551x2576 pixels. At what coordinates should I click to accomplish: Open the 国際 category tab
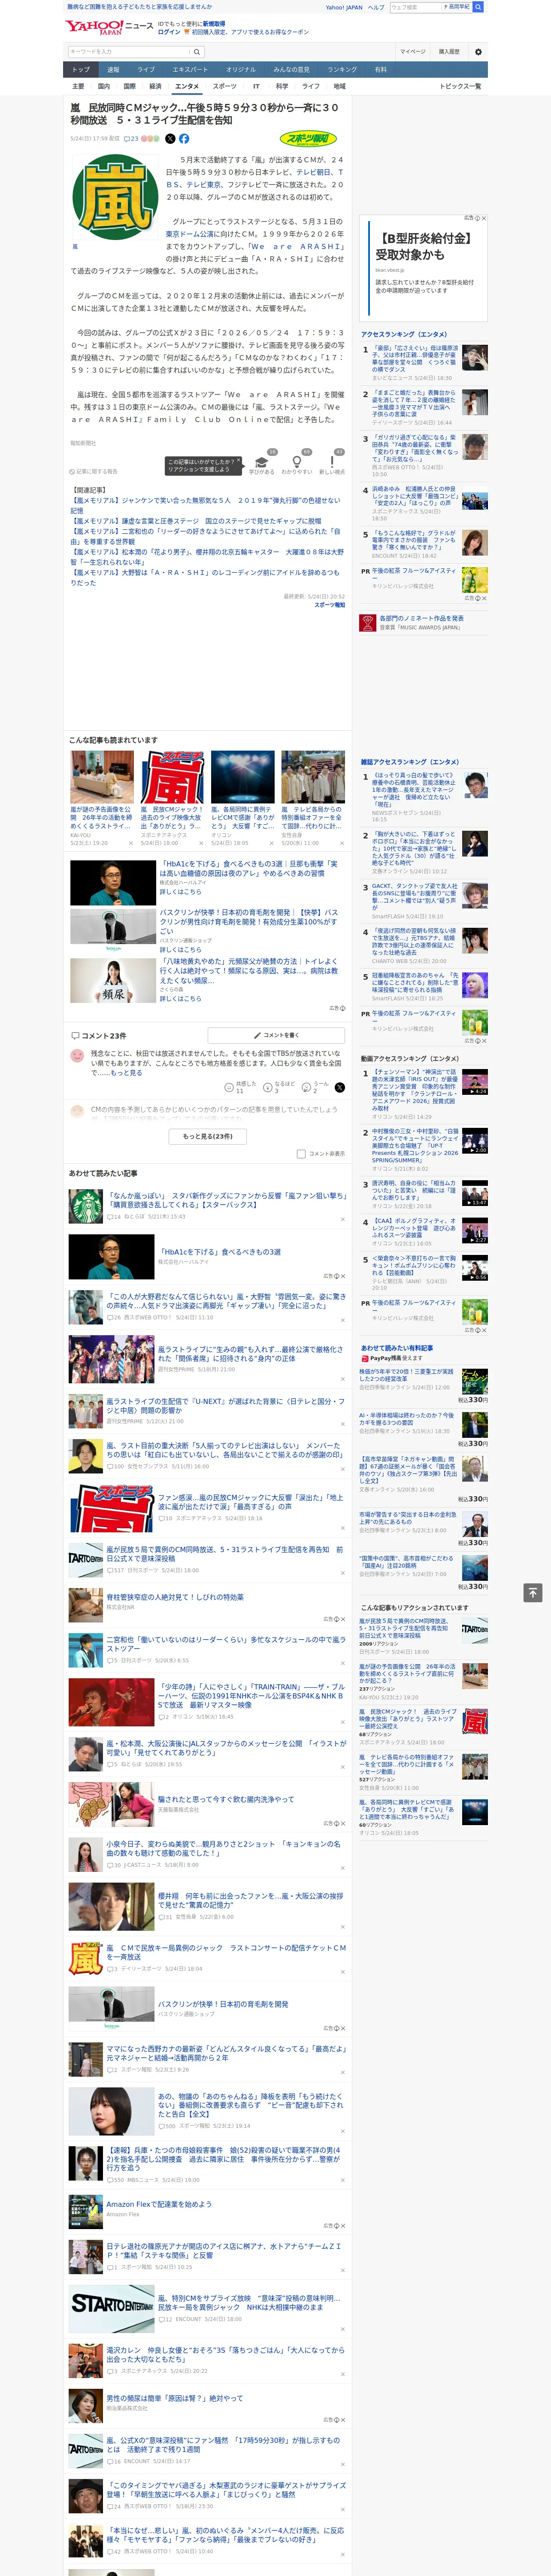coord(129,86)
